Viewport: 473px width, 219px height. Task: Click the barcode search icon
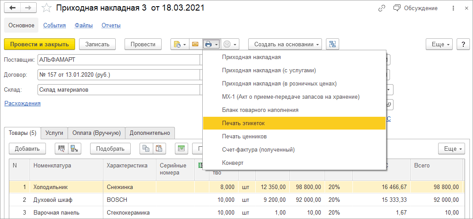click(x=62, y=148)
